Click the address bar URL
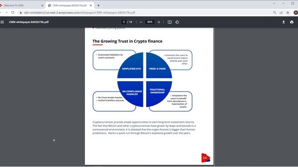 pos(80,13)
